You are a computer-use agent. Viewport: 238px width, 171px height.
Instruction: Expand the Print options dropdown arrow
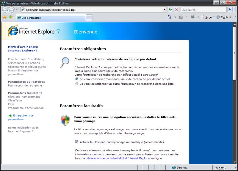click(x=198, y=17)
